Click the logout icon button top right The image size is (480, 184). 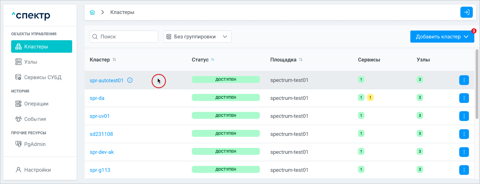(466, 12)
